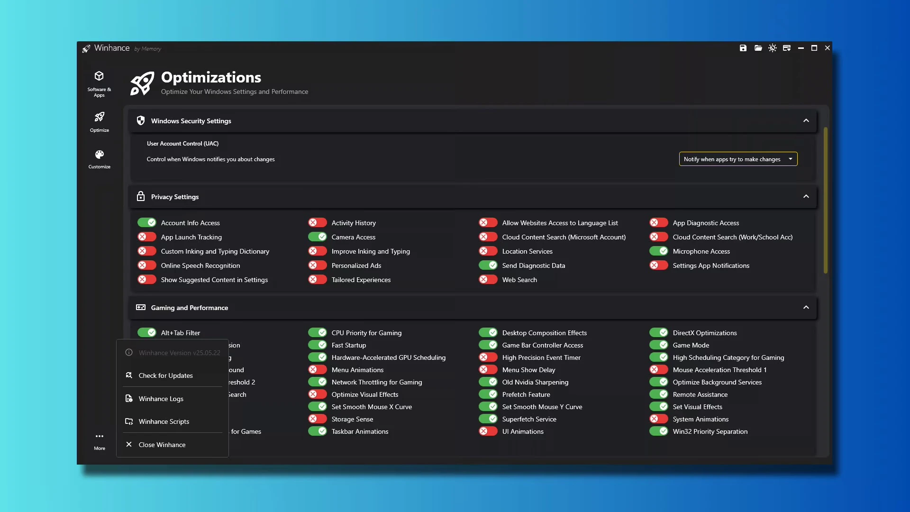
Task: Click the More three-dots sidebar button
Action: 99,440
